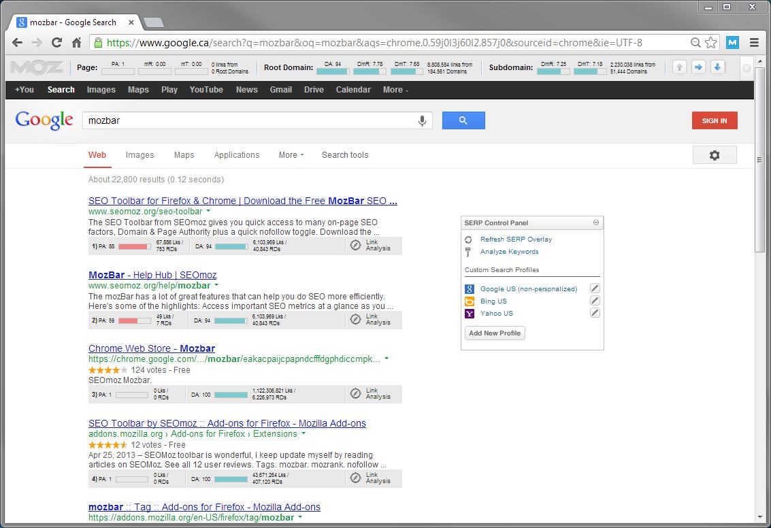The height and width of the screenshot is (528, 771).
Task: Select Google US (non-personalized) profile
Action: click(x=529, y=289)
